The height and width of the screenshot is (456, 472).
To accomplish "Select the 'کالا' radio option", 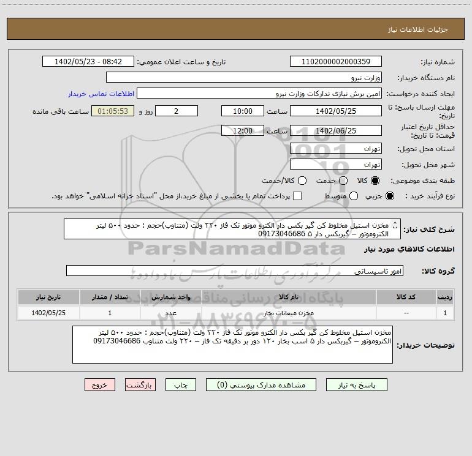I will [375, 181].
